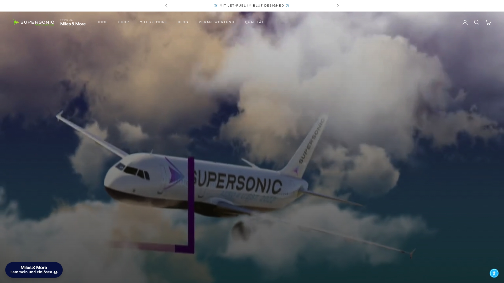This screenshot has width=504, height=283.
Task: Show the previous announcement message
Action: [x=166, y=6]
